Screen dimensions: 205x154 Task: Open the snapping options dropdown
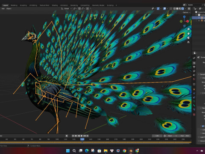83,9
